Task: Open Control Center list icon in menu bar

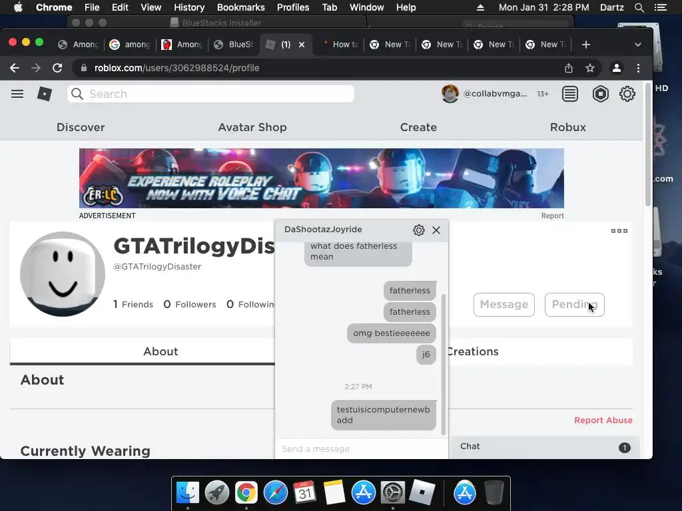Action: pos(660,7)
